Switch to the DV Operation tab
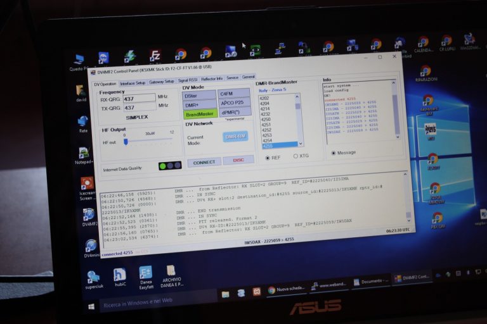The image size is (487, 324). [x=105, y=84]
